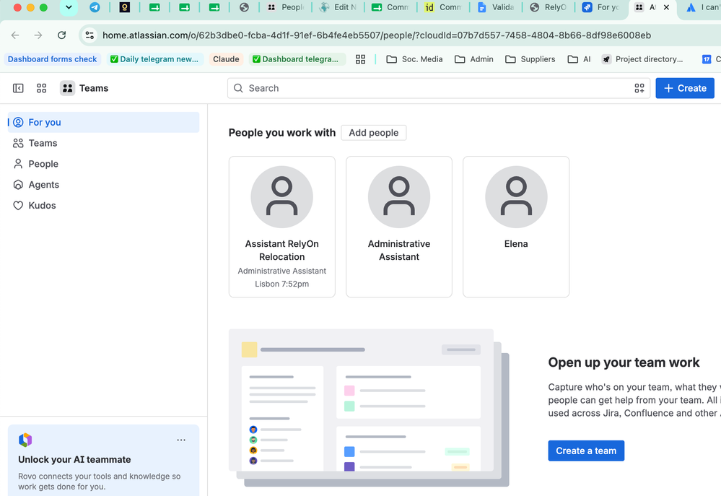Image resolution: width=721 pixels, height=496 pixels.
Task: Expand the Soc. Media bookmark folder
Action: pos(414,59)
